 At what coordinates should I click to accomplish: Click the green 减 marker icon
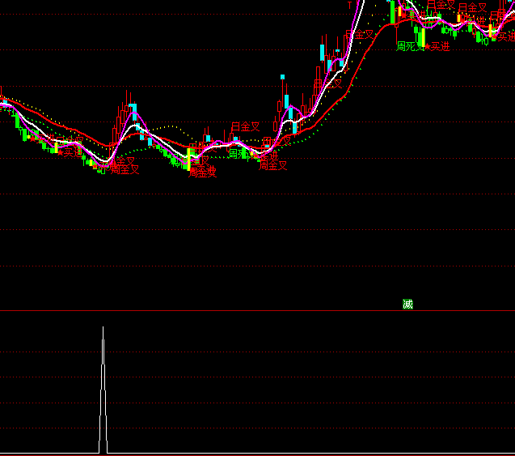[x=407, y=305]
